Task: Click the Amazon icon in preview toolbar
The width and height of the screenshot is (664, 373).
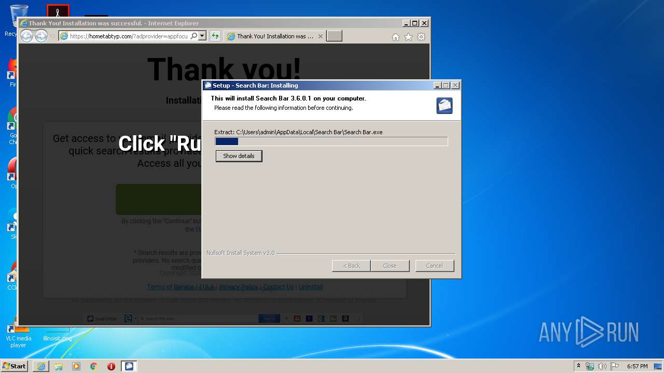Action: point(345,319)
